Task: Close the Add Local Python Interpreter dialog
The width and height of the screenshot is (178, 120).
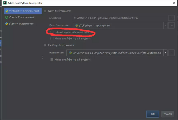Action: pyautogui.click(x=174, y=3)
